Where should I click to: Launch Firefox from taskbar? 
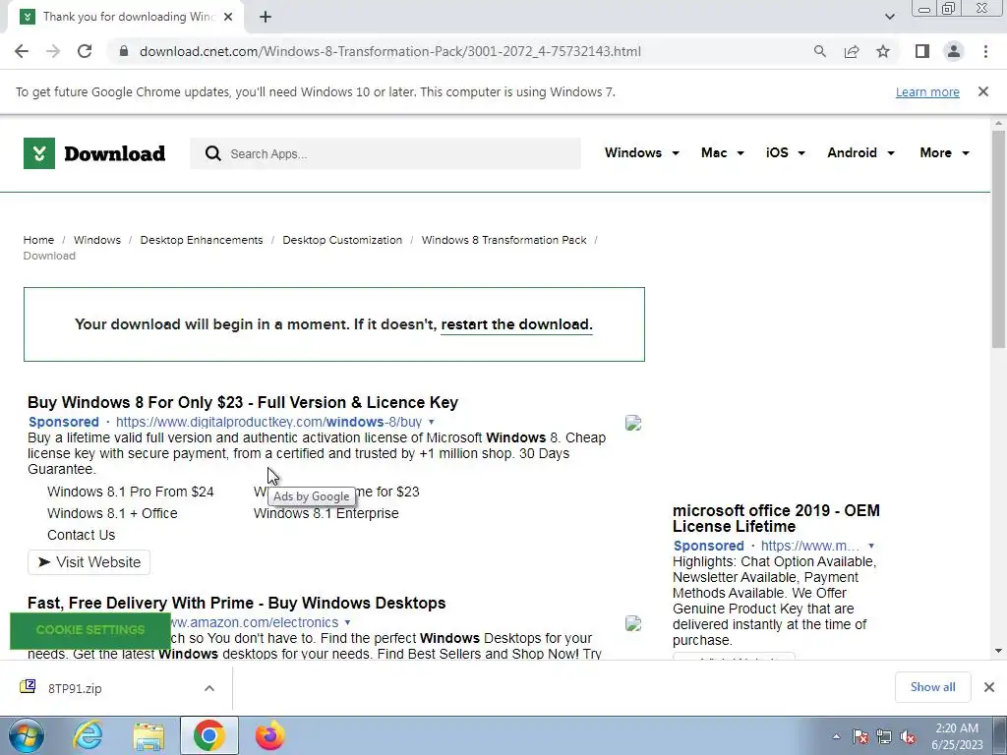[269, 735]
